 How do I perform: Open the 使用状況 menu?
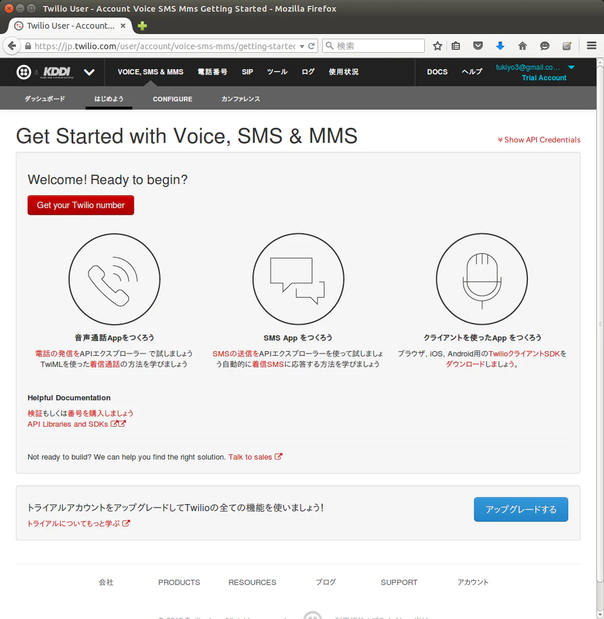344,72
